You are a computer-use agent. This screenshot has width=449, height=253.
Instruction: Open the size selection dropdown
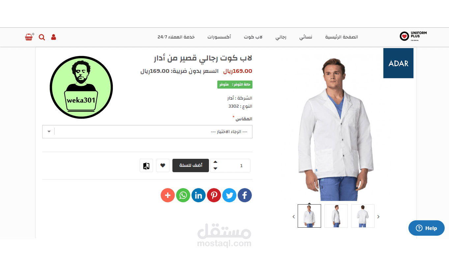pos(147,132)
